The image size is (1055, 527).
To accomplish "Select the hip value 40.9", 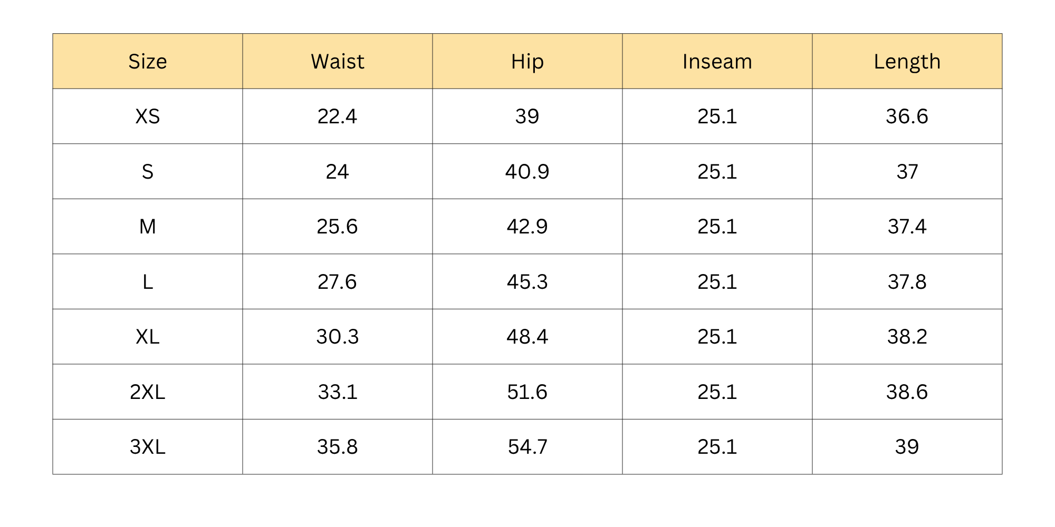I will [527, 172].
